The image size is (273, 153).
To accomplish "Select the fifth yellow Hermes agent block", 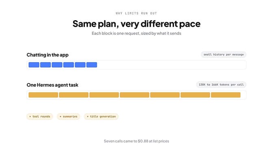I will (165, 95).
